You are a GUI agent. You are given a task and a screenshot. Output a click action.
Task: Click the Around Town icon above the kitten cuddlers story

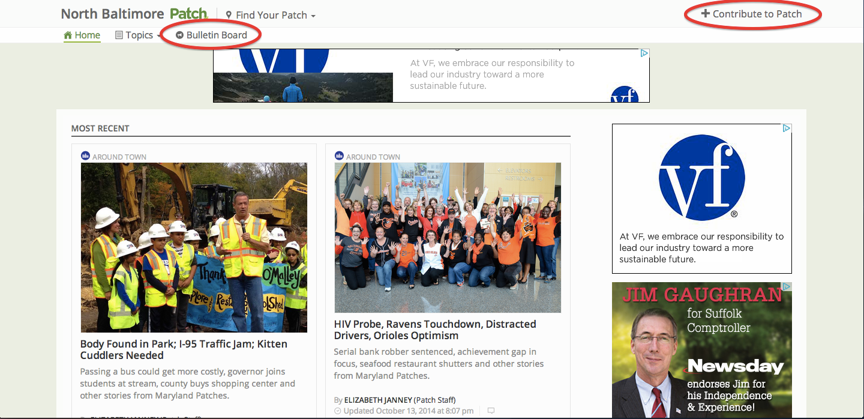(85, 156)
